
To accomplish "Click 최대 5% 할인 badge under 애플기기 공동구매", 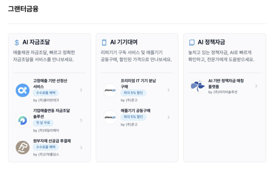I will tap(133, 117).
